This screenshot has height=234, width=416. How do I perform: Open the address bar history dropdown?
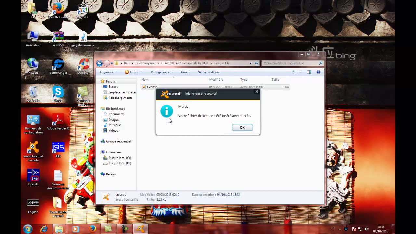pyautogui.click(x=250, y=63)
